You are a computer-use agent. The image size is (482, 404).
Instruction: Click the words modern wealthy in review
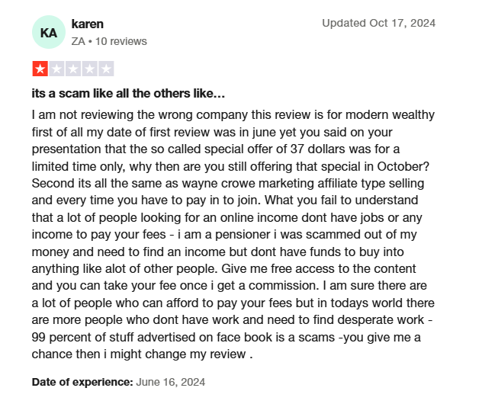[x=390, y=115]
